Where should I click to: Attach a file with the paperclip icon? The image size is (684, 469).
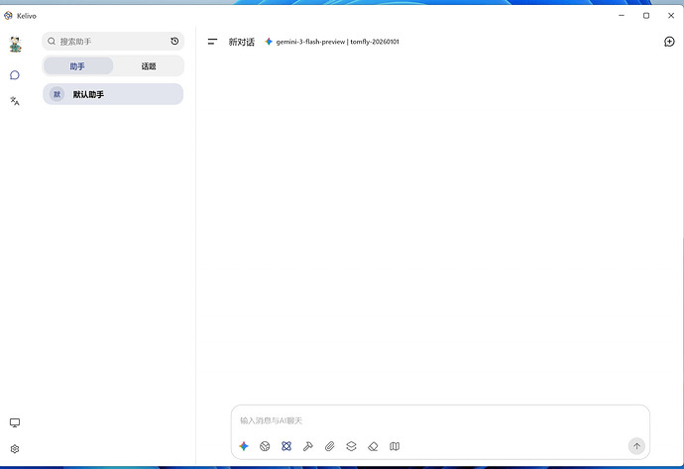[330, 446]
